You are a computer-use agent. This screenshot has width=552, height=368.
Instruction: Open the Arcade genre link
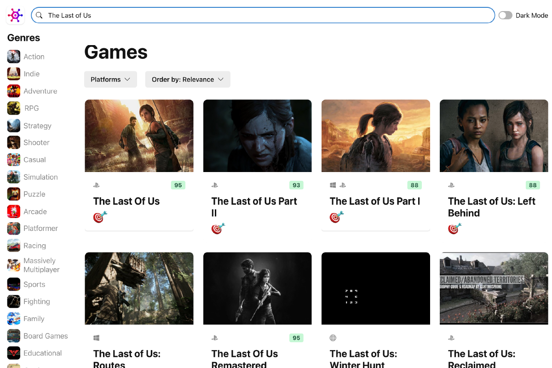[x=35, y=212]
